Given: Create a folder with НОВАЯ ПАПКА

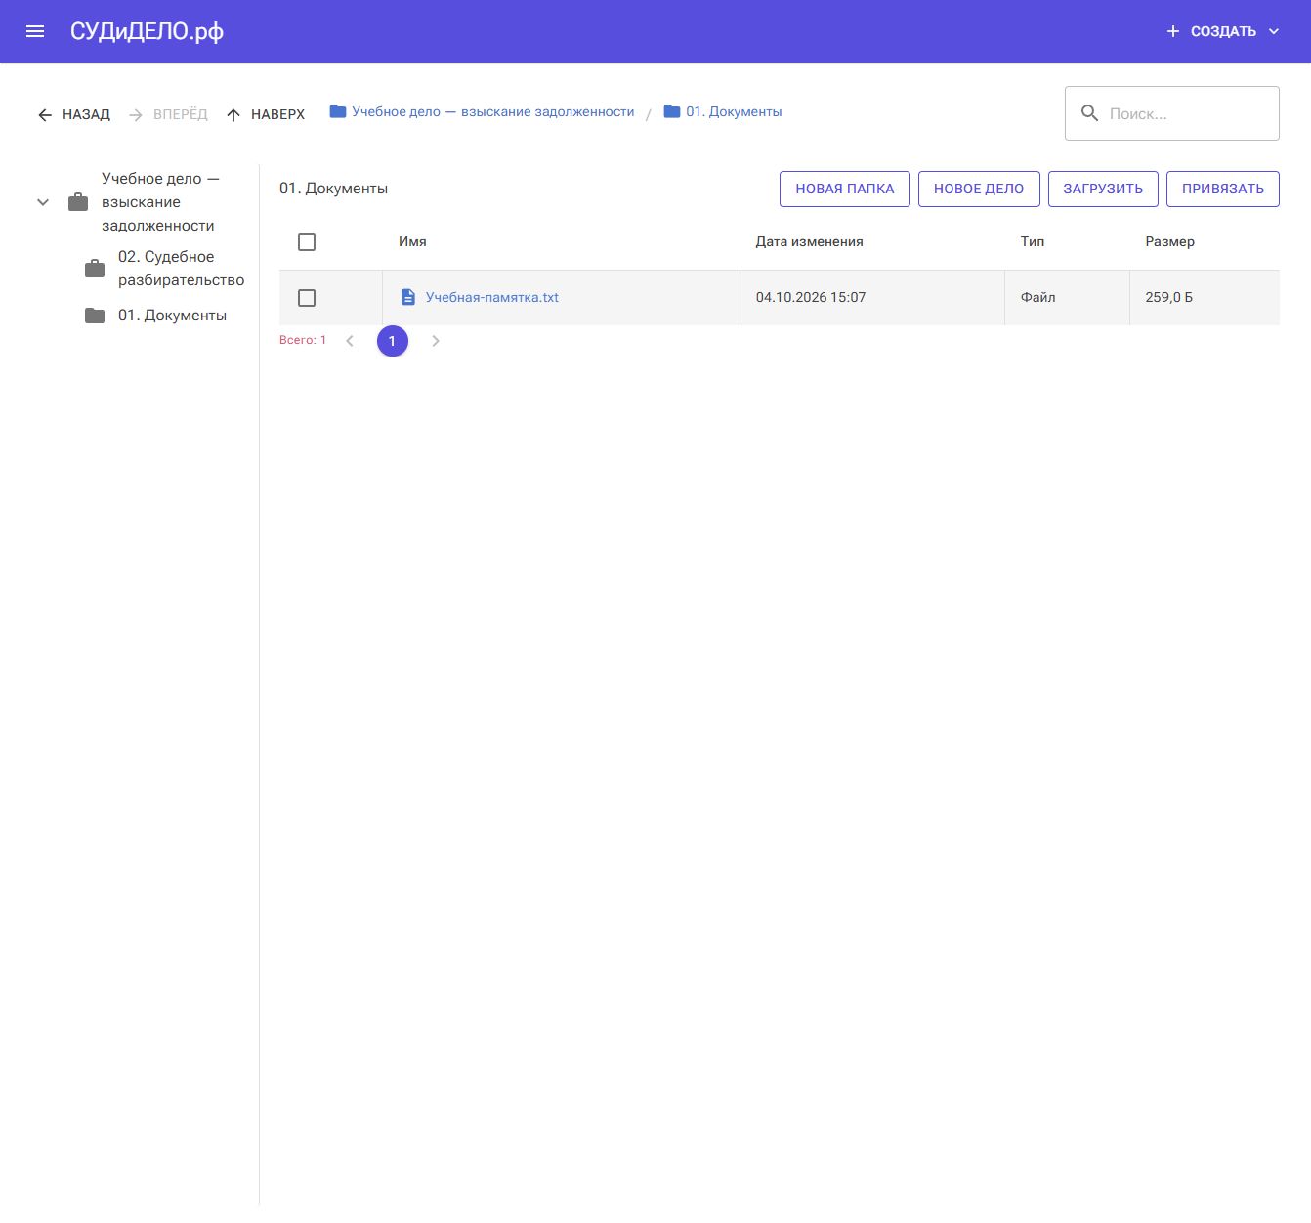Looking at the screenshot, I should pos(845,189).
